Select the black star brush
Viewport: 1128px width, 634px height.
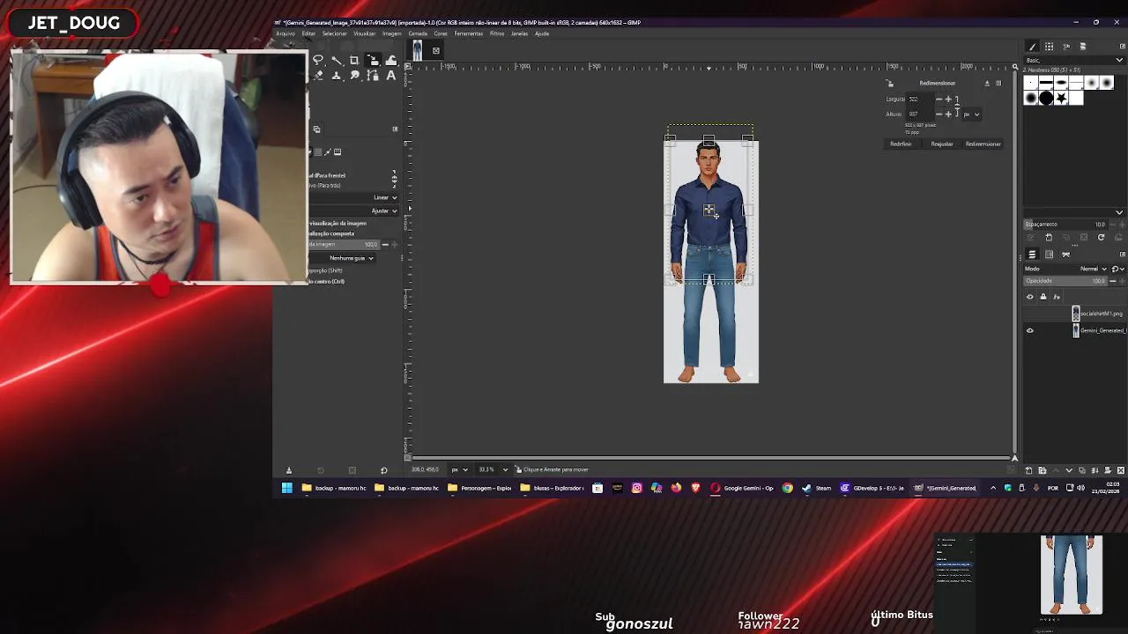click(1061, 98)
